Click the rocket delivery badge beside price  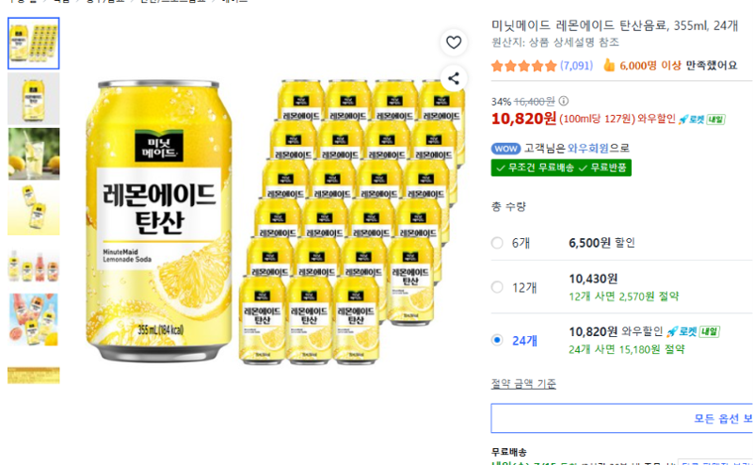701,120
